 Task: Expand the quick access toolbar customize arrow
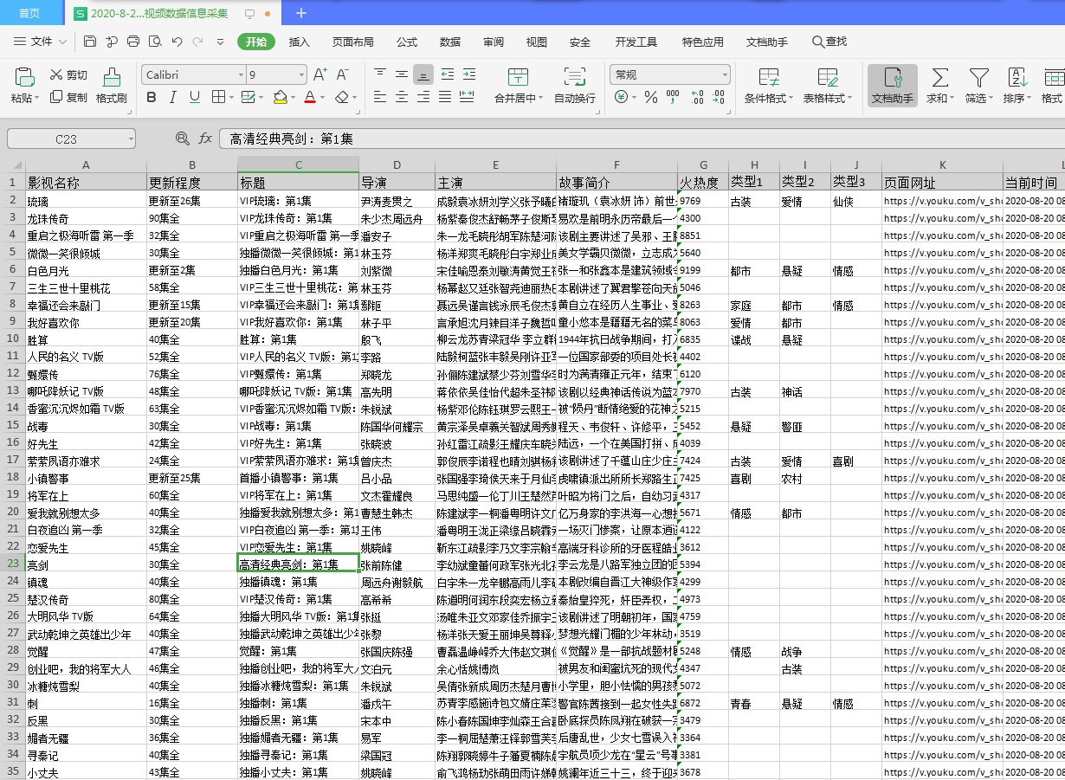[220, 42]
